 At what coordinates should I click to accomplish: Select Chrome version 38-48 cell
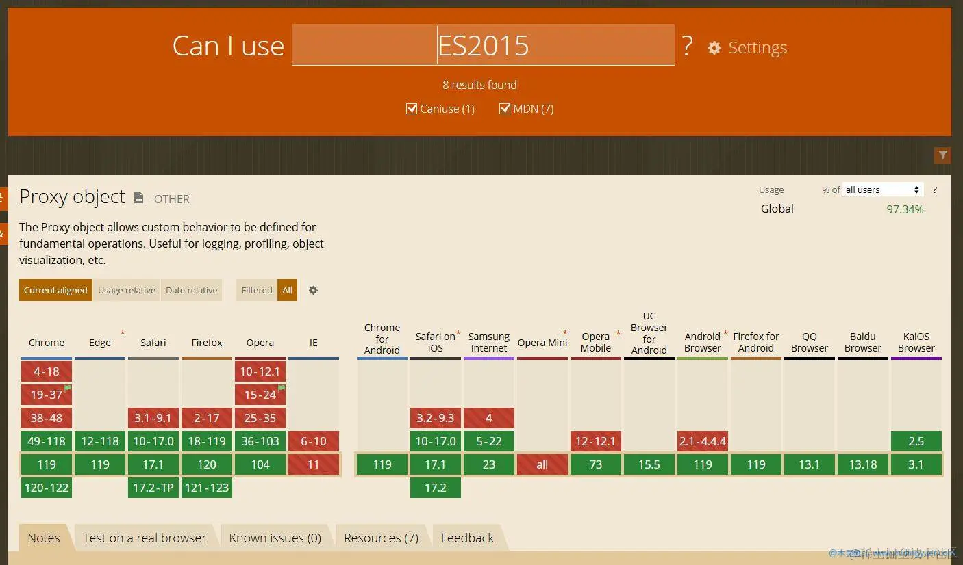[47, 418]
